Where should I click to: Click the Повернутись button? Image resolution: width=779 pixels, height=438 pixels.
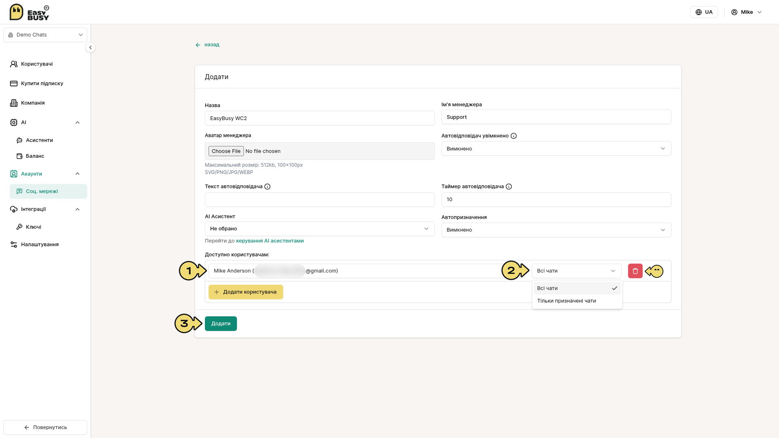pyautogui.click(x=45, y=427)
